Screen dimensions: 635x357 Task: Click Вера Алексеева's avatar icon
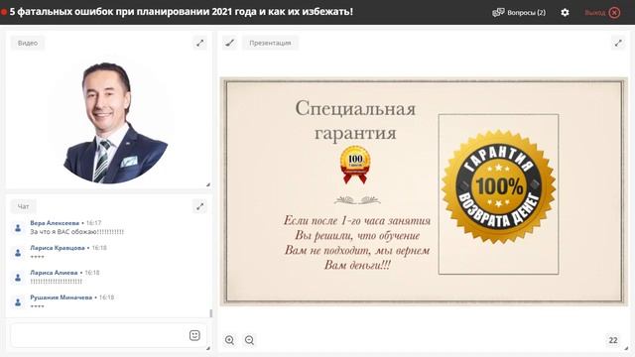coord(18,228)
